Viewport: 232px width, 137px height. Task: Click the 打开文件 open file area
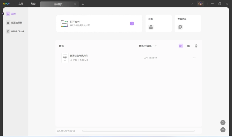(x=99, y=24)
